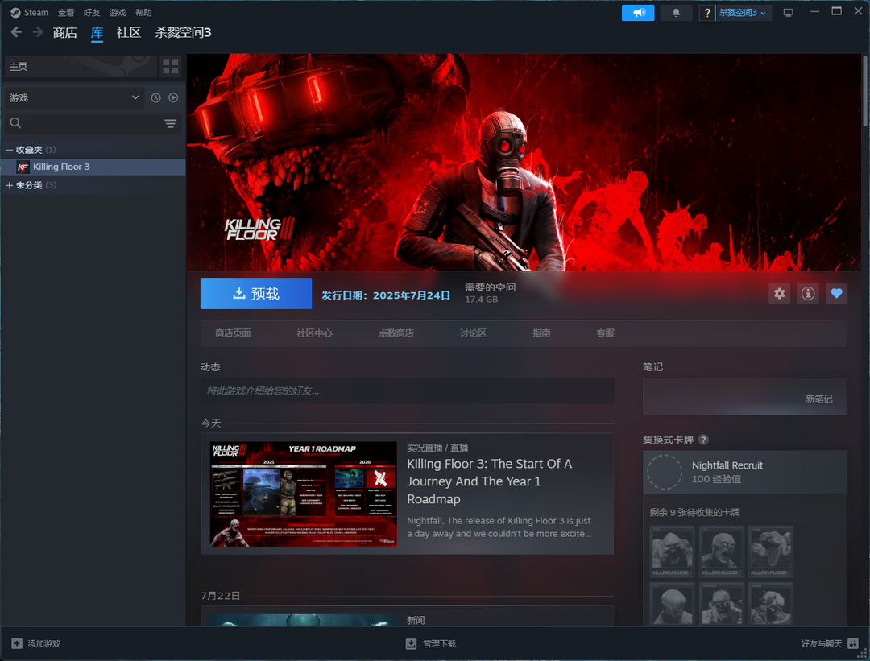Viewport: 870px width, 661px height.
Task: Switch to the 社区 tab
Action: pos(129,33)
